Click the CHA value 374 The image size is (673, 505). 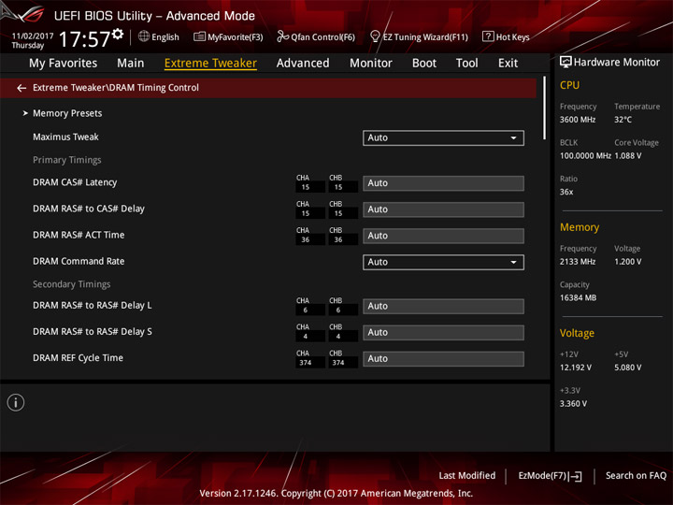point(306,363)
